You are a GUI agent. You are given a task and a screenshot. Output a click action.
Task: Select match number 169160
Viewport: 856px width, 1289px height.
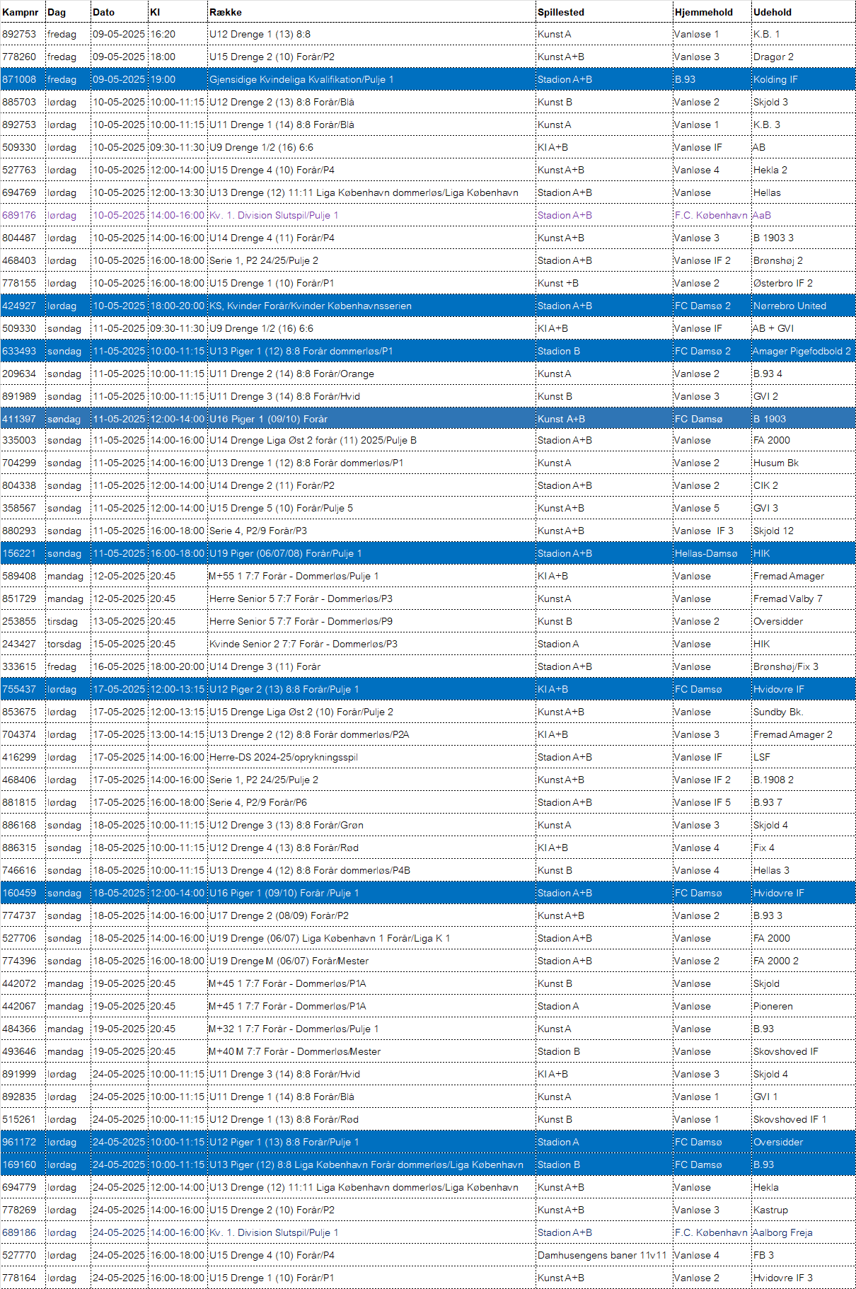click(x=19, y=1164)
